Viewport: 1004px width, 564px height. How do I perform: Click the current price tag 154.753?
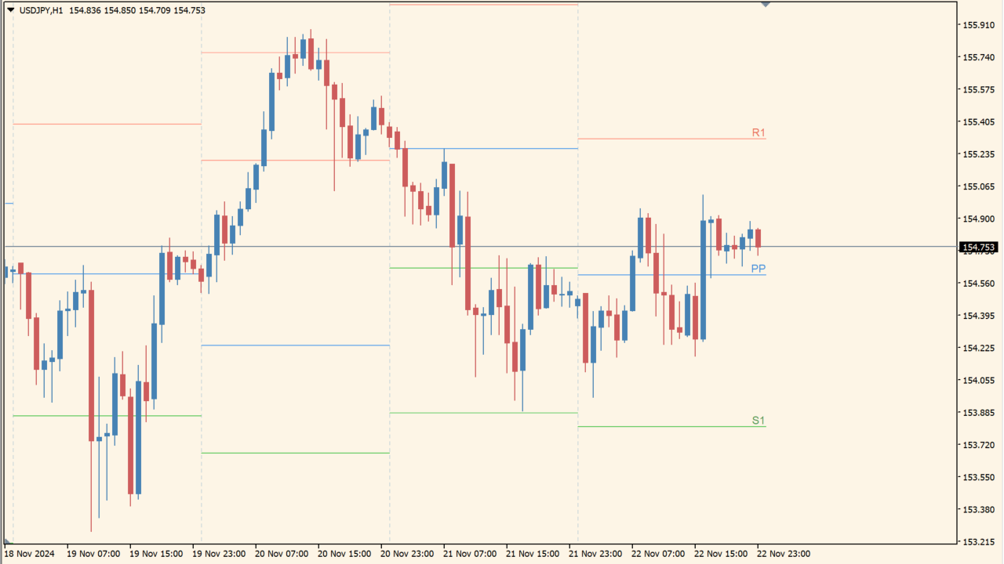coord(978,248)
